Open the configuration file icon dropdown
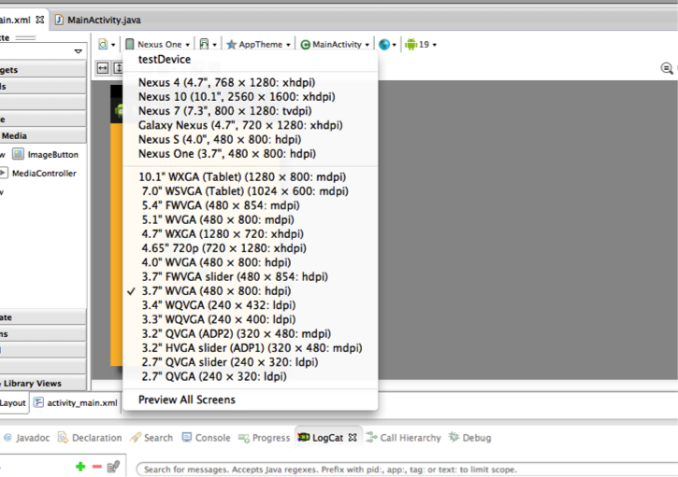The image size is (678, 477). pos(103,44)
